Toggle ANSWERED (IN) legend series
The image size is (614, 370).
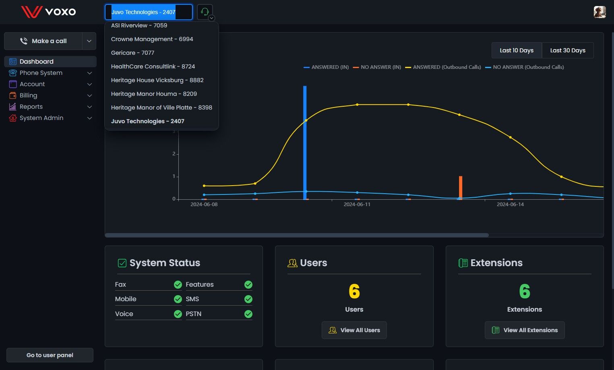click(326, 67)
